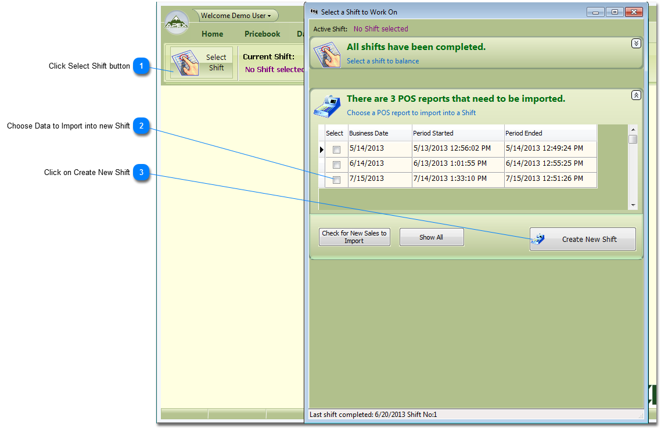Click the row pointer arrow beside 5/14/2013

click(x=322, y=149)
